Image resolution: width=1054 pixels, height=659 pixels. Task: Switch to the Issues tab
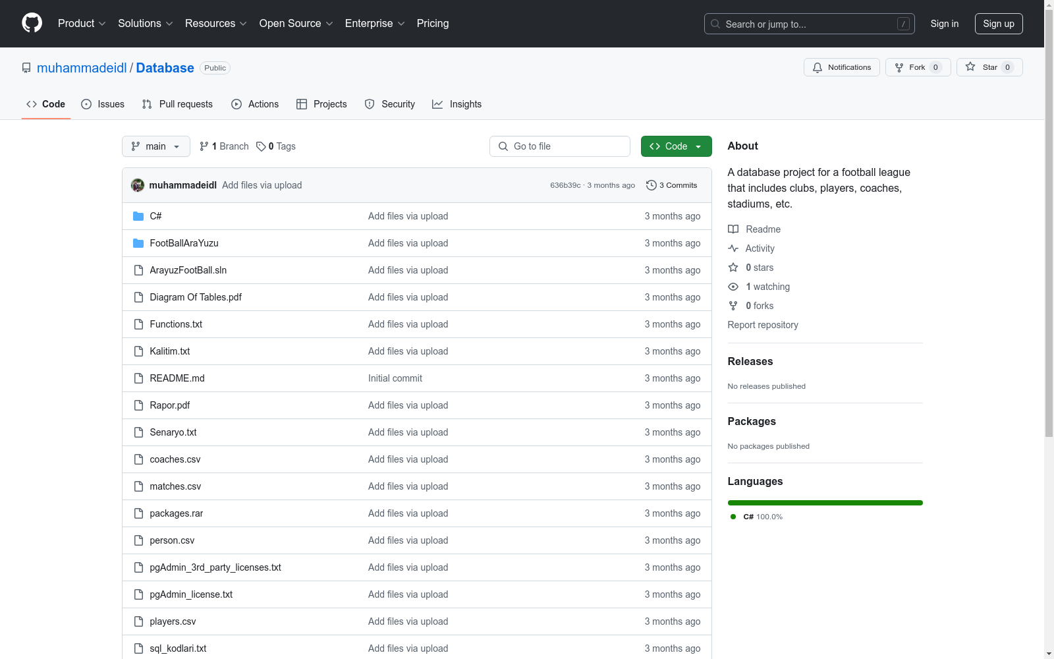[103, 104]
